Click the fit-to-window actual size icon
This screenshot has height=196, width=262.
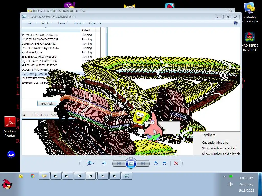(104, 163)
